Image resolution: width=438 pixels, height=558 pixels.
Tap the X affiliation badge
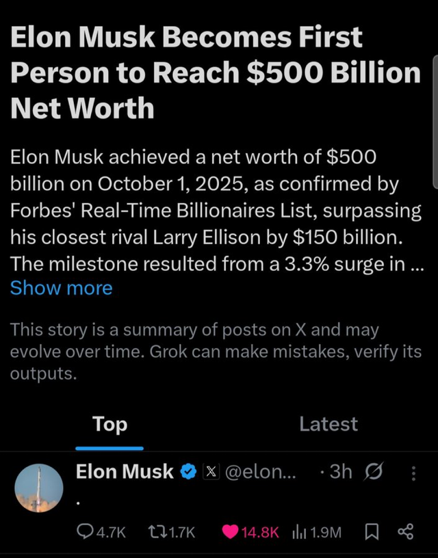point(211,472)
